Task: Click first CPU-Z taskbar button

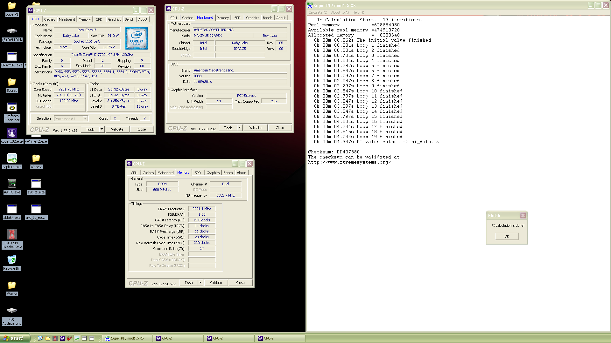Action: click(178, 338)
